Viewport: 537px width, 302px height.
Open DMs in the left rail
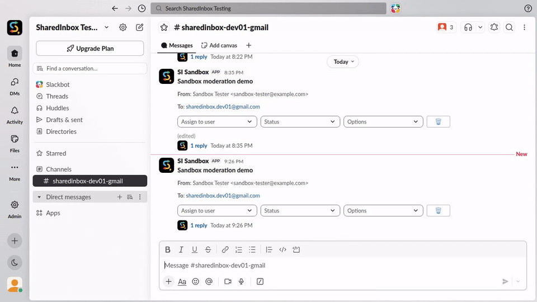click(x=15, y=86)
